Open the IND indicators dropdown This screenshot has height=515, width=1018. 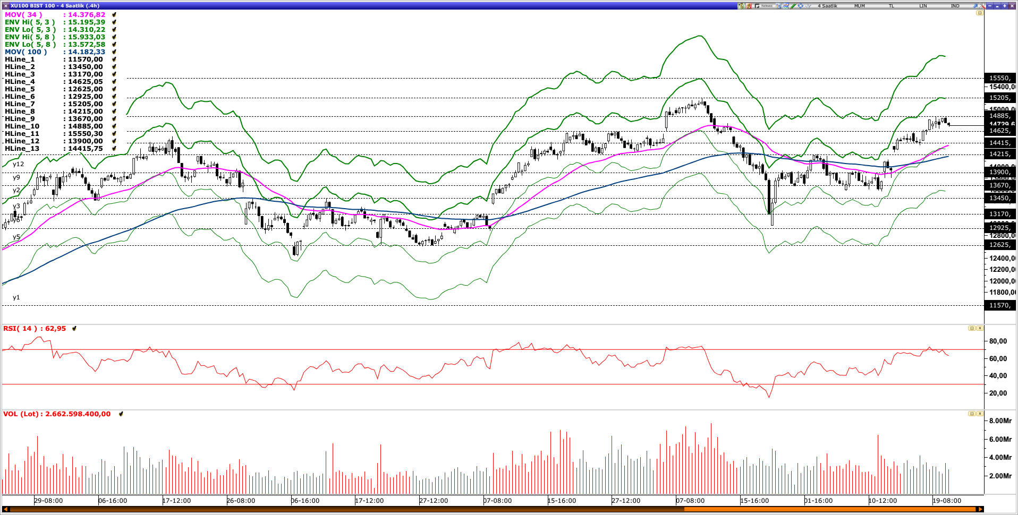[x=955, y=6]
